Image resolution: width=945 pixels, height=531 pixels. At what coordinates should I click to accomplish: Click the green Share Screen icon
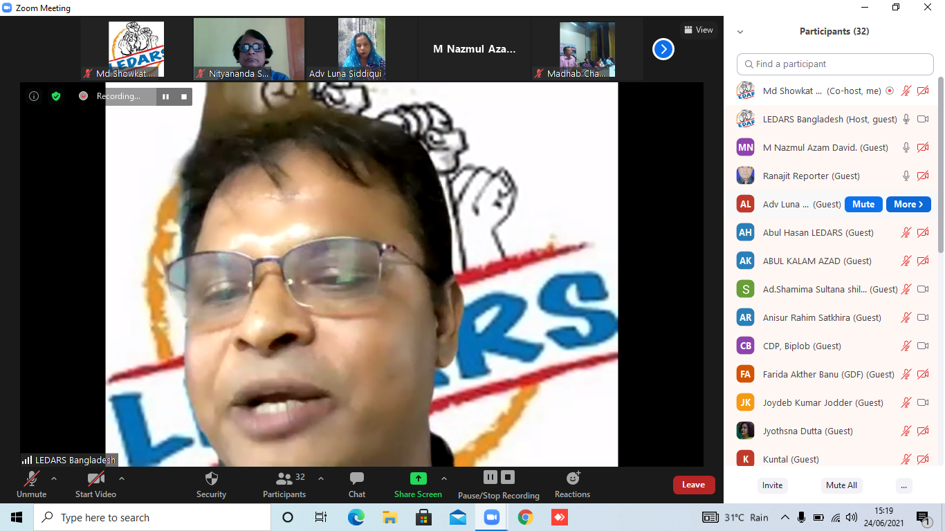418,479
